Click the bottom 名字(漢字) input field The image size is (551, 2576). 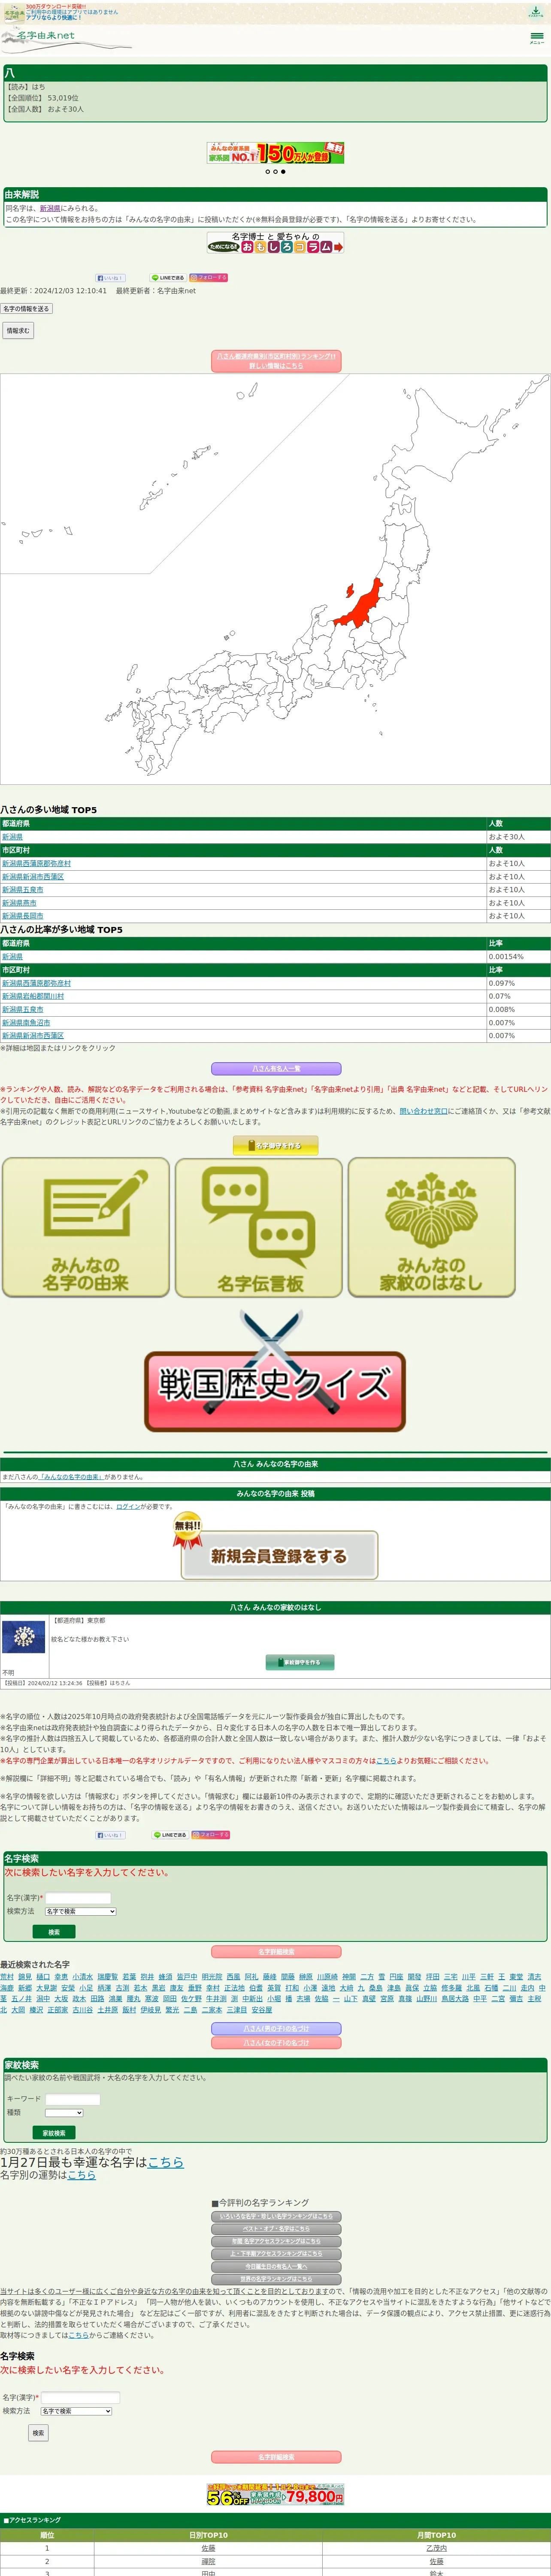[x=80, y=2398]
